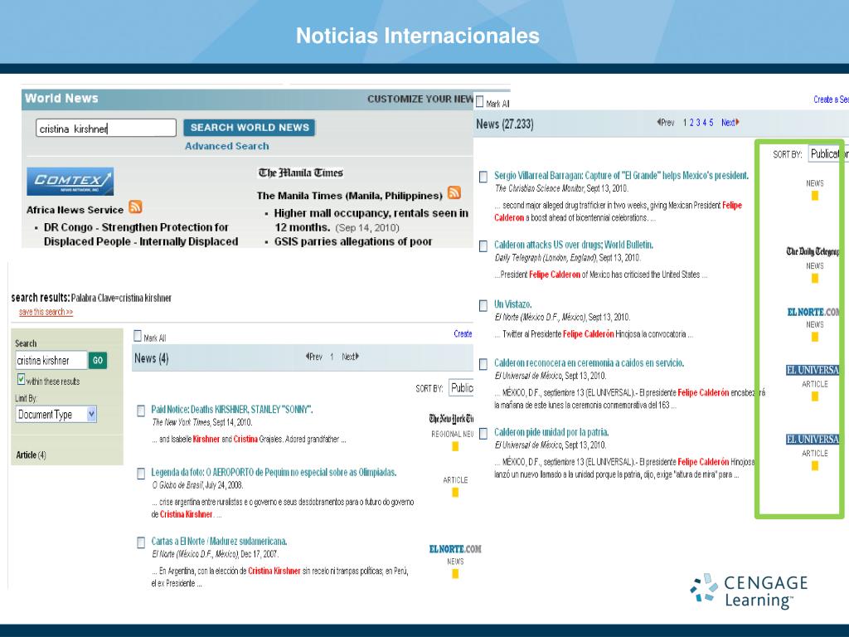Image resolution: width=849 pixels, height=637 pixels.
Task: Click the El Norte logo next to Un Vistazo
Action: [x=813, y=312]
